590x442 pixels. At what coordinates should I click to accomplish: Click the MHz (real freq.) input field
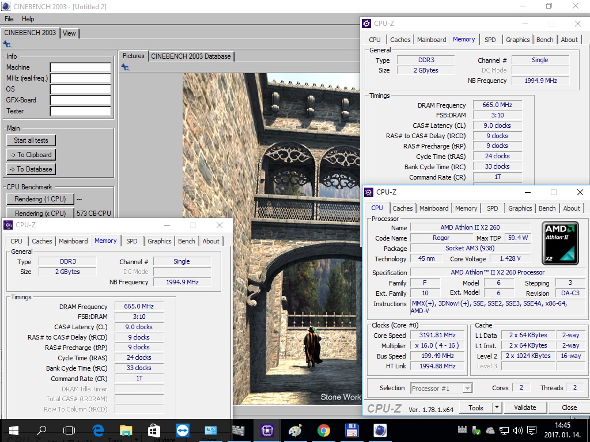pyautogui.click(x=81, y=78)
